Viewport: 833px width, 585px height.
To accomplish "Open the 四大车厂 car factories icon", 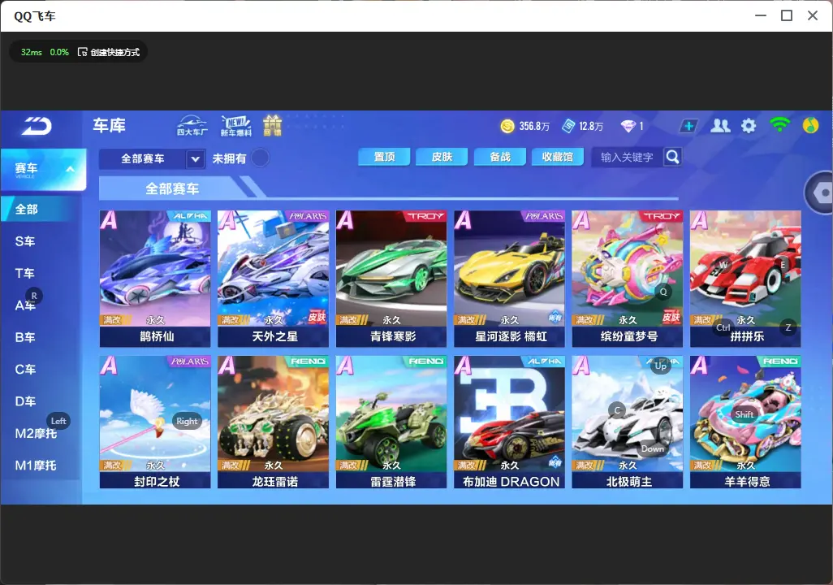I will pyautogui.click(x=192, y=125).
